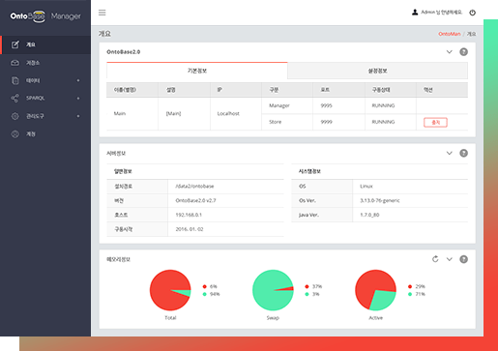Click the 서버정보 panel title

(116, 154)
